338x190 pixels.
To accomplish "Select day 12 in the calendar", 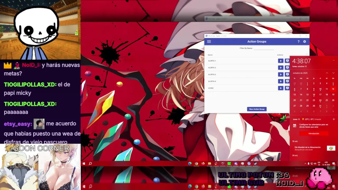I will click(333, 89).
